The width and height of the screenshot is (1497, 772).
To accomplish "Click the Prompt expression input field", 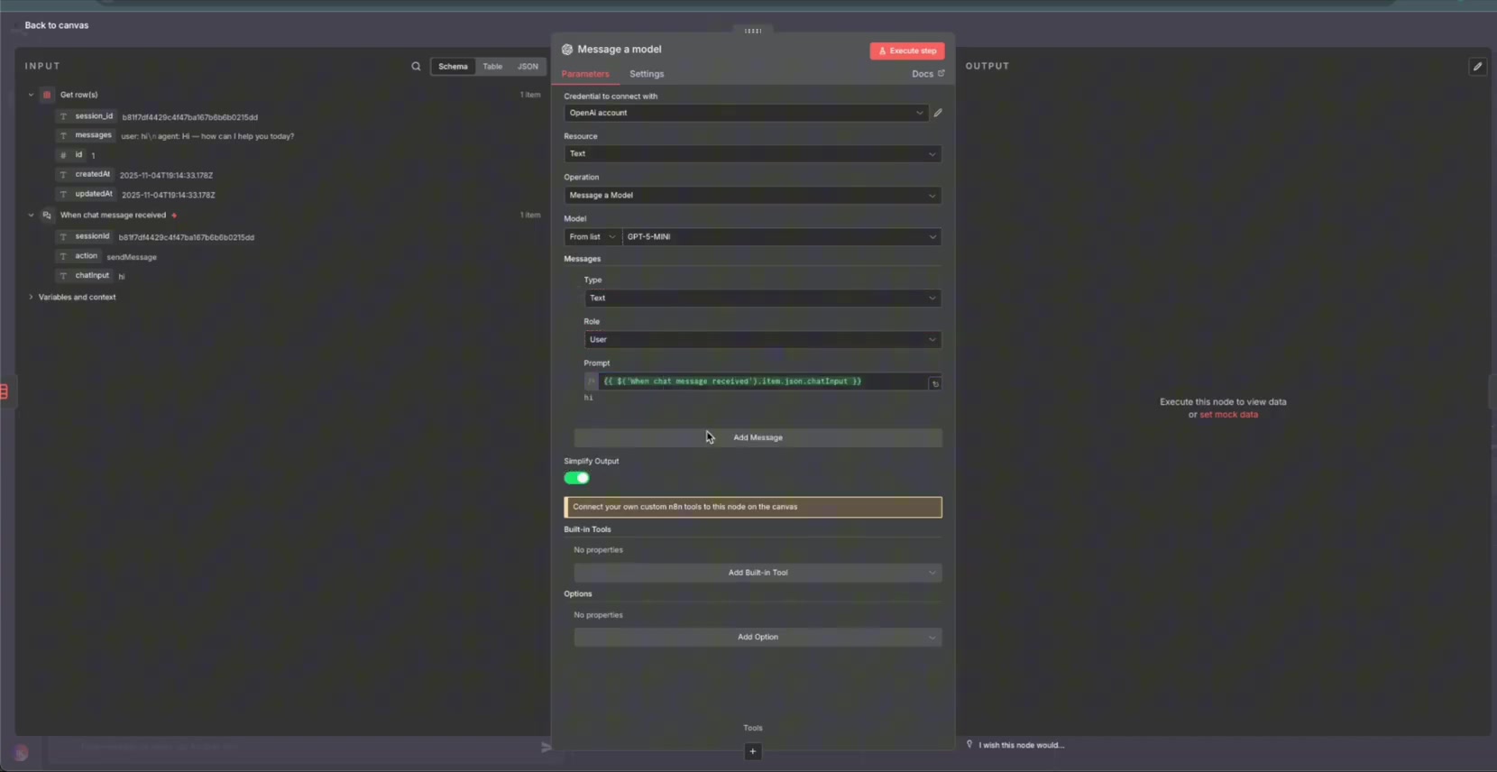I will [x=763, y=381].
